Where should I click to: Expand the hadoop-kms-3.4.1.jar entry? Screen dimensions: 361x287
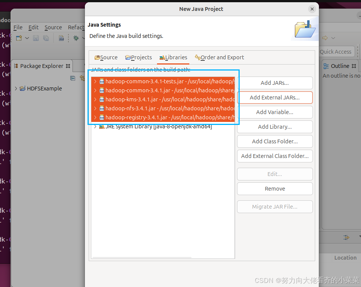click(95, 99)
